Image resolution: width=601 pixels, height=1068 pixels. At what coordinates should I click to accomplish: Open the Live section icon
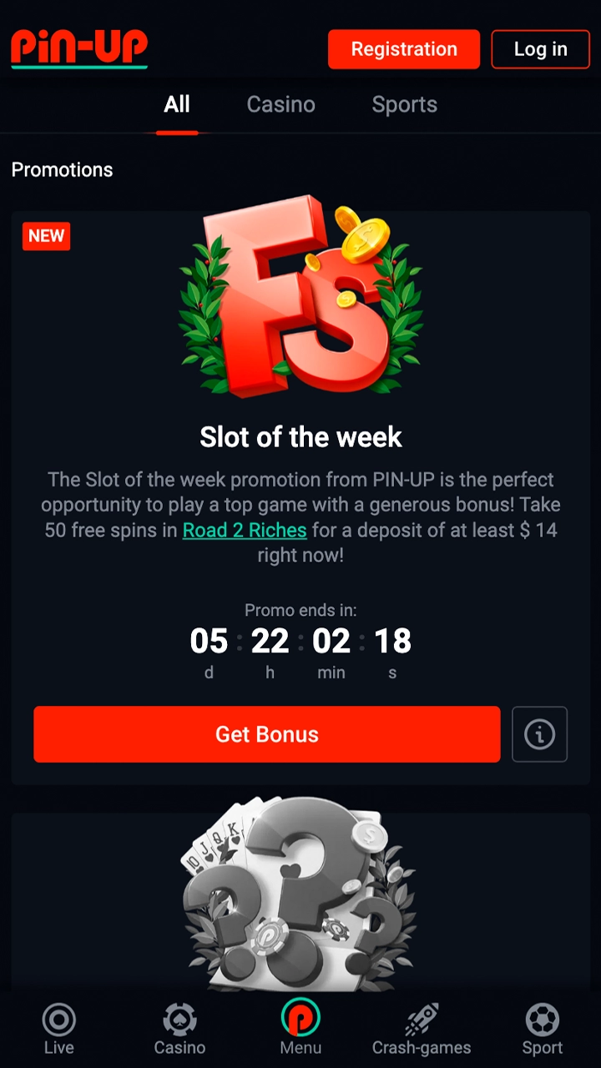pos(58,1020)
